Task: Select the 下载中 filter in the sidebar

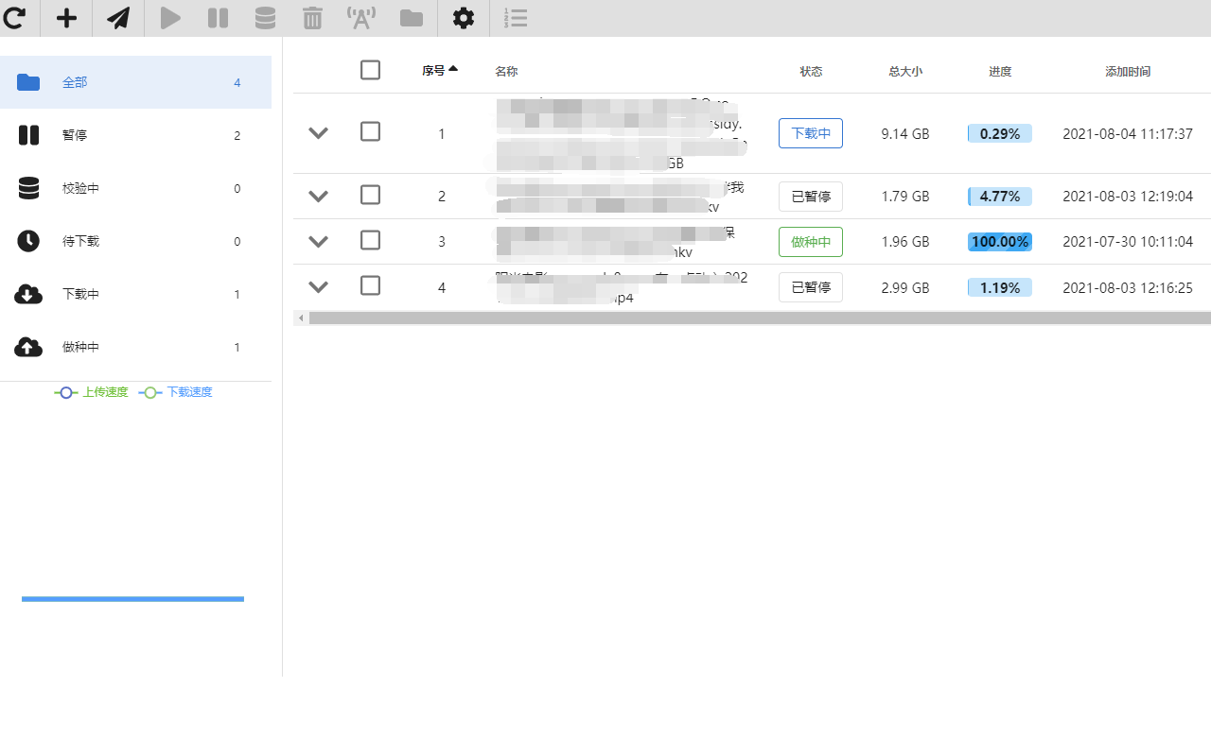Action: tap(135, 294)
